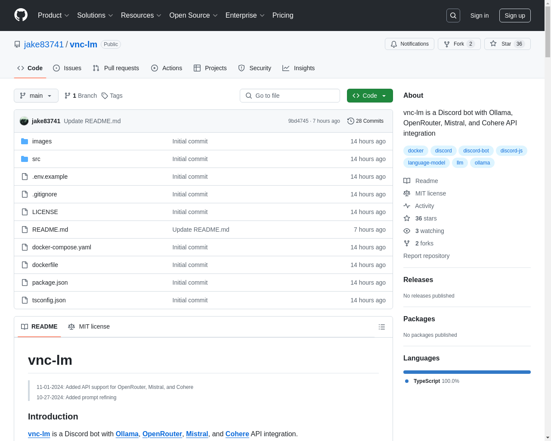Select the MIT license tab in README panel

tap(89, 326)
